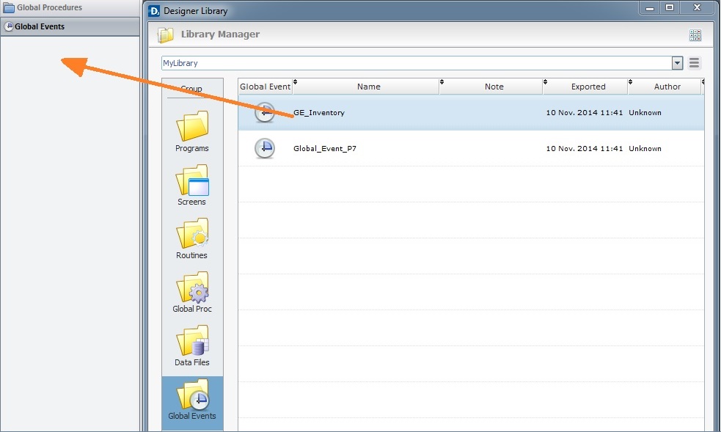Open the Data Files group folder
This screenshot has height=432, width=721.
pyautogui.click(x=192, y=346)
